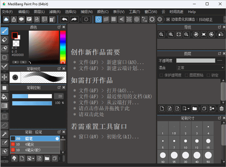The height and width of the screenshot is (167, 226).
Task: Enable the 图层剪贴 checkbox
Action: pyautogui.click(x=186, y=75)
